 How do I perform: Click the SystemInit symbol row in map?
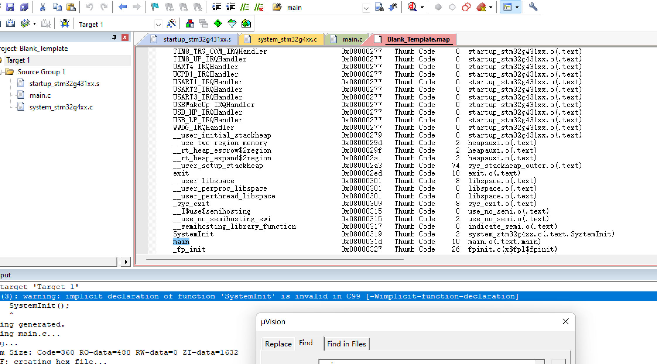pyautogui.click(x=393, y=234)
